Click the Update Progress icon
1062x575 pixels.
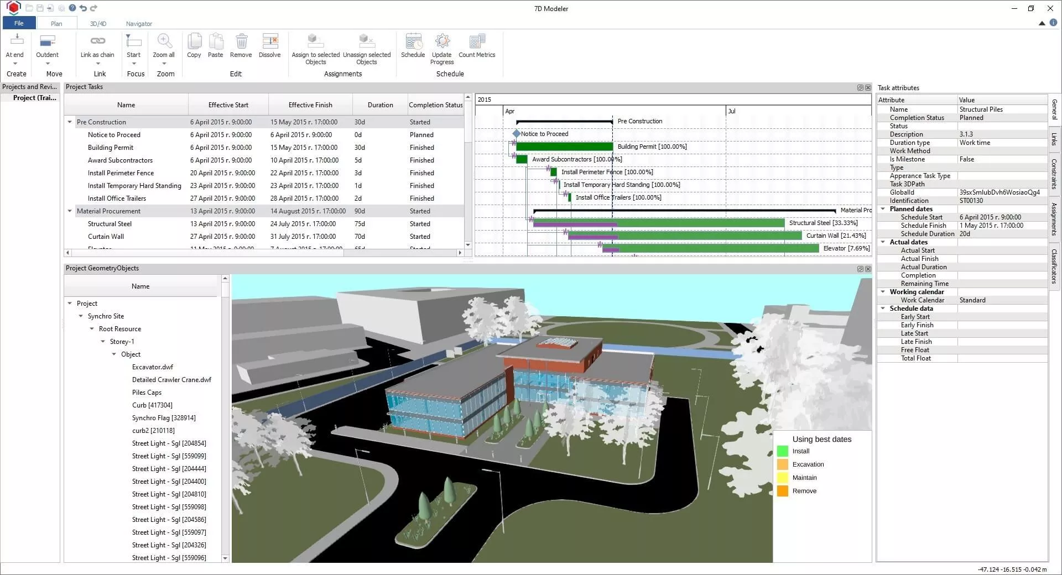(441, 42)
